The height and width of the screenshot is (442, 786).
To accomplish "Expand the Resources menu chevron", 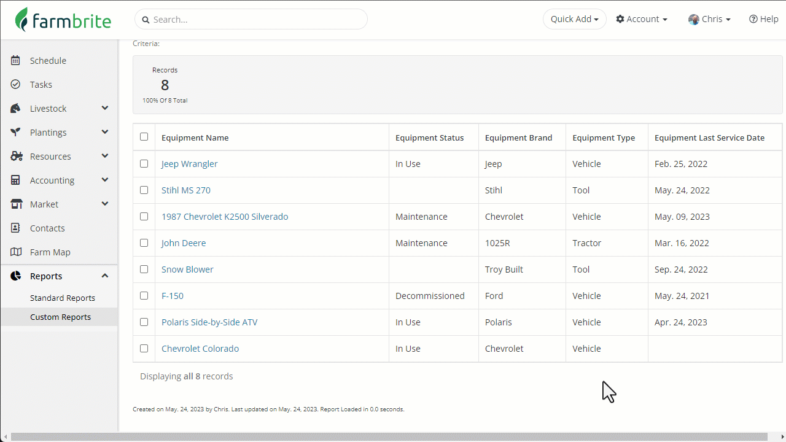I will 105,156.
